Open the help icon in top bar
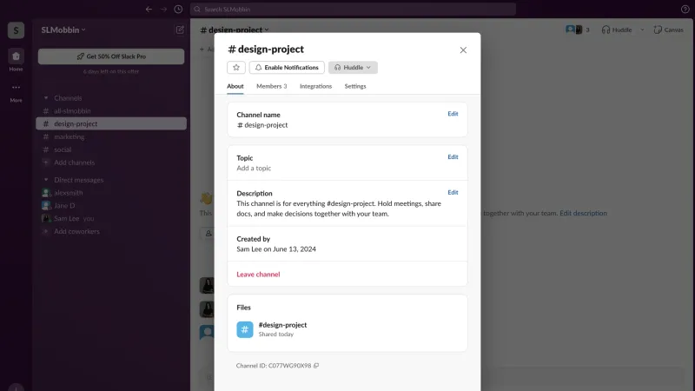The height and width of the screenshot is (391, 695). (685, 9)
